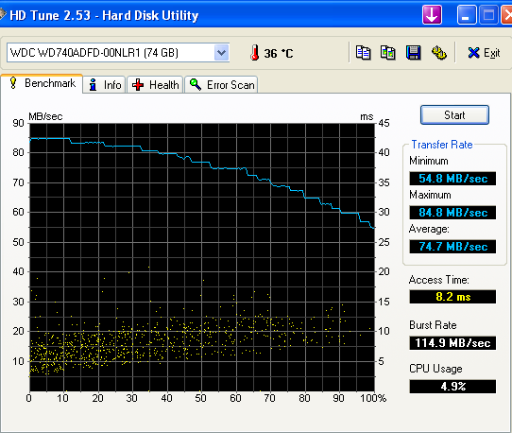This screenshot has width=512, height=433.
Task: Click the HD Tune title bar app icon
Action: (x=3, y=14)
